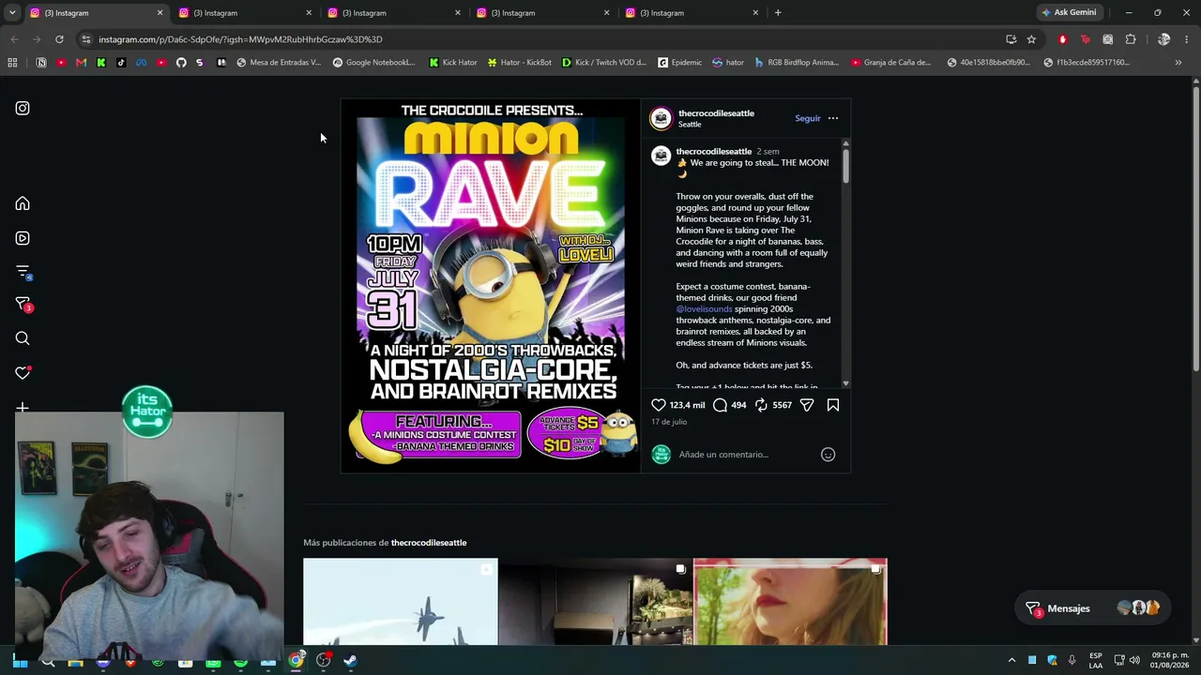Open comments on the post
1201x675 pixels.
click(720, 405)
